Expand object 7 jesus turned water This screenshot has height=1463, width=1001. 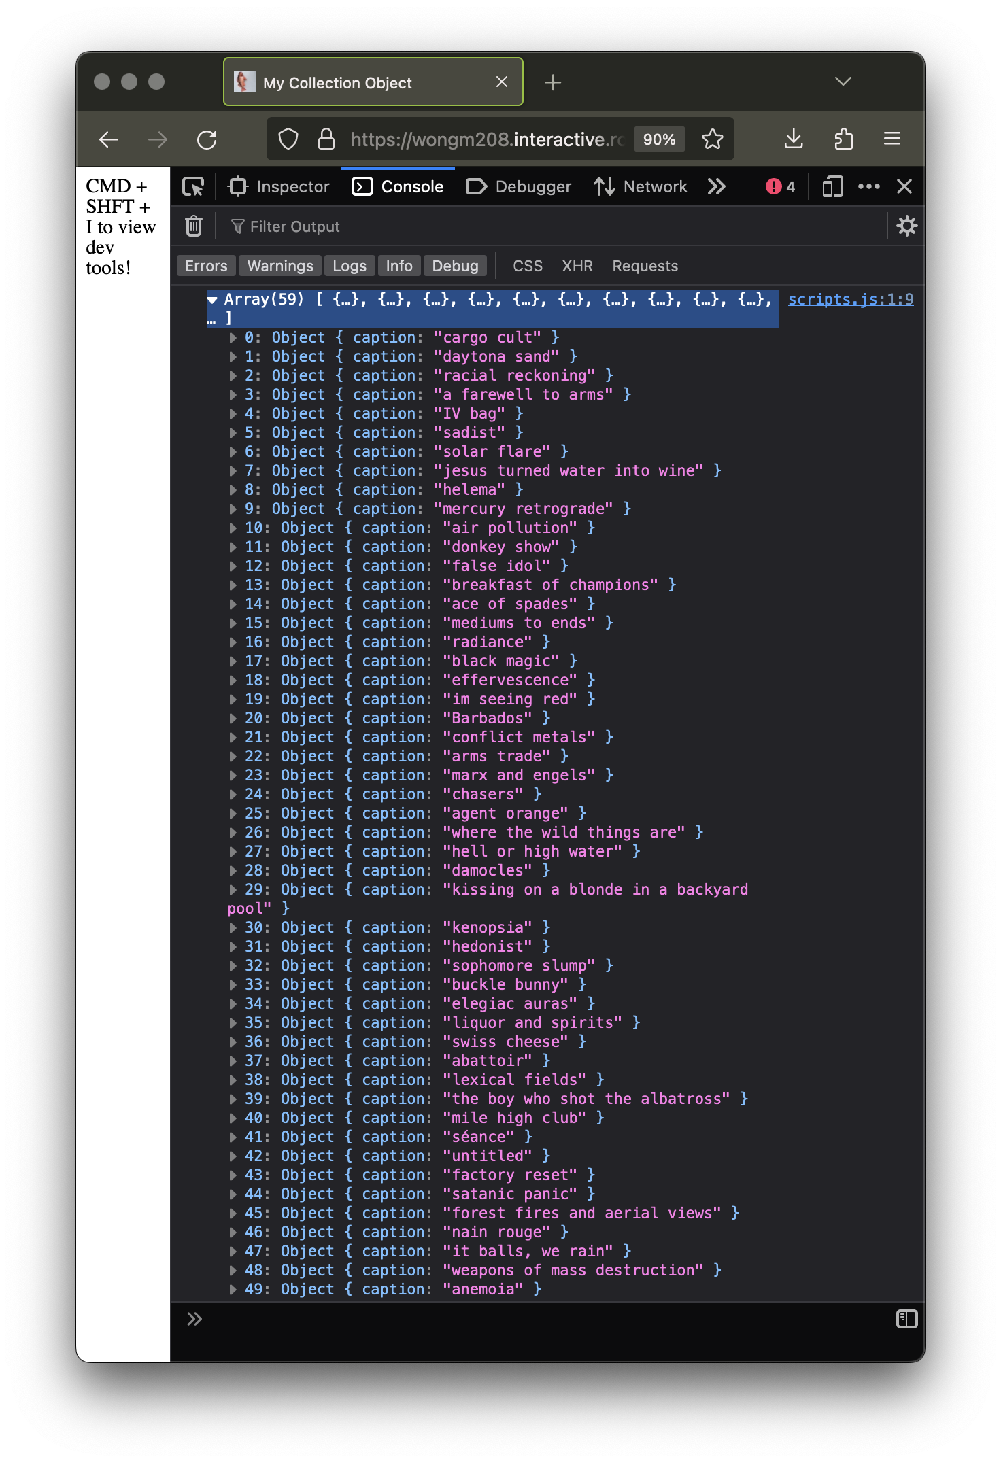pyautogui.click(x=233, y=470)
